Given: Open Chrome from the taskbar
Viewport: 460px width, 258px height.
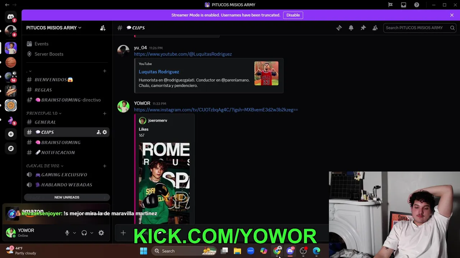Looking at the screenshot, I should click(x=277, y=251).
